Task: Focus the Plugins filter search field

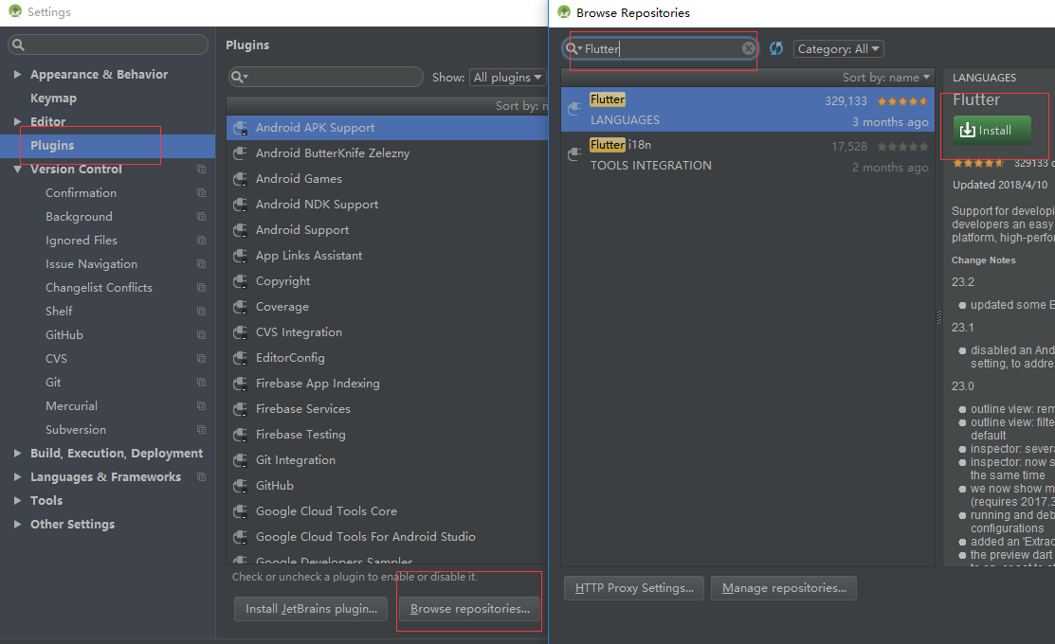Action: pyautogui.click(x=326, y=77)
